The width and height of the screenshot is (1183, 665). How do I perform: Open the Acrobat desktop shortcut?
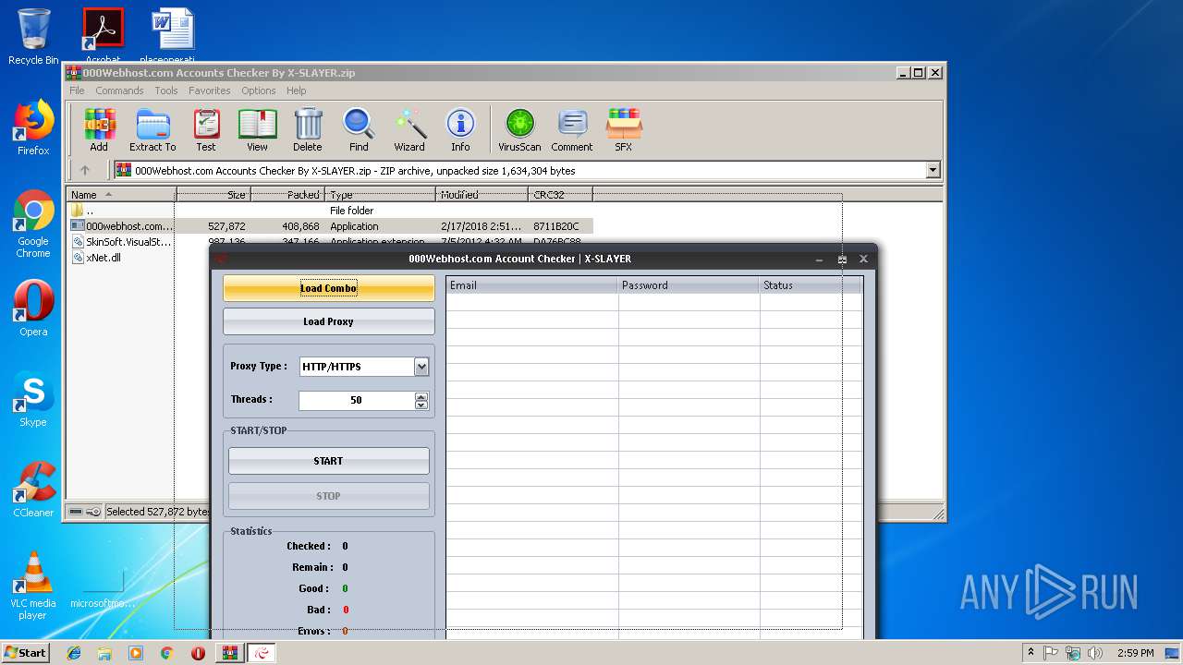point(103,35)
